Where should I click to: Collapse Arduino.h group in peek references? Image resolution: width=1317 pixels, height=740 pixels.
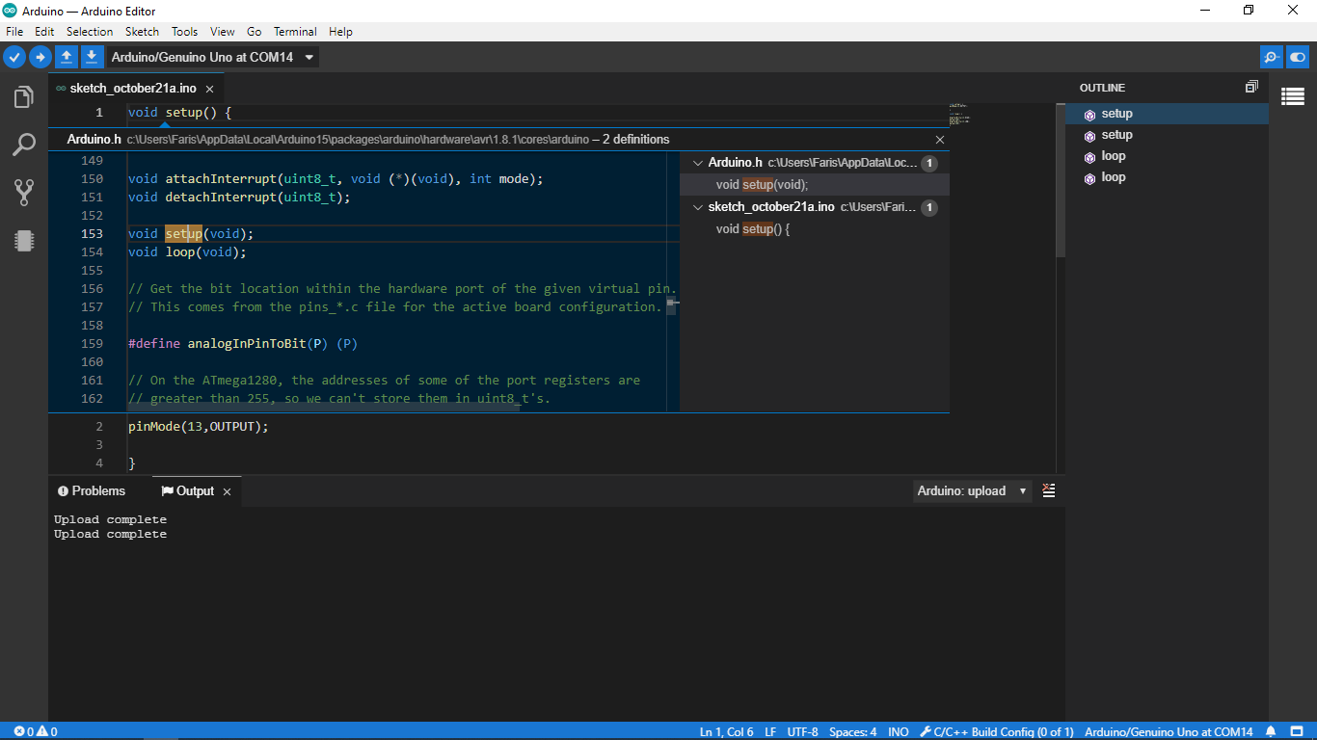(x=699, y=163)
